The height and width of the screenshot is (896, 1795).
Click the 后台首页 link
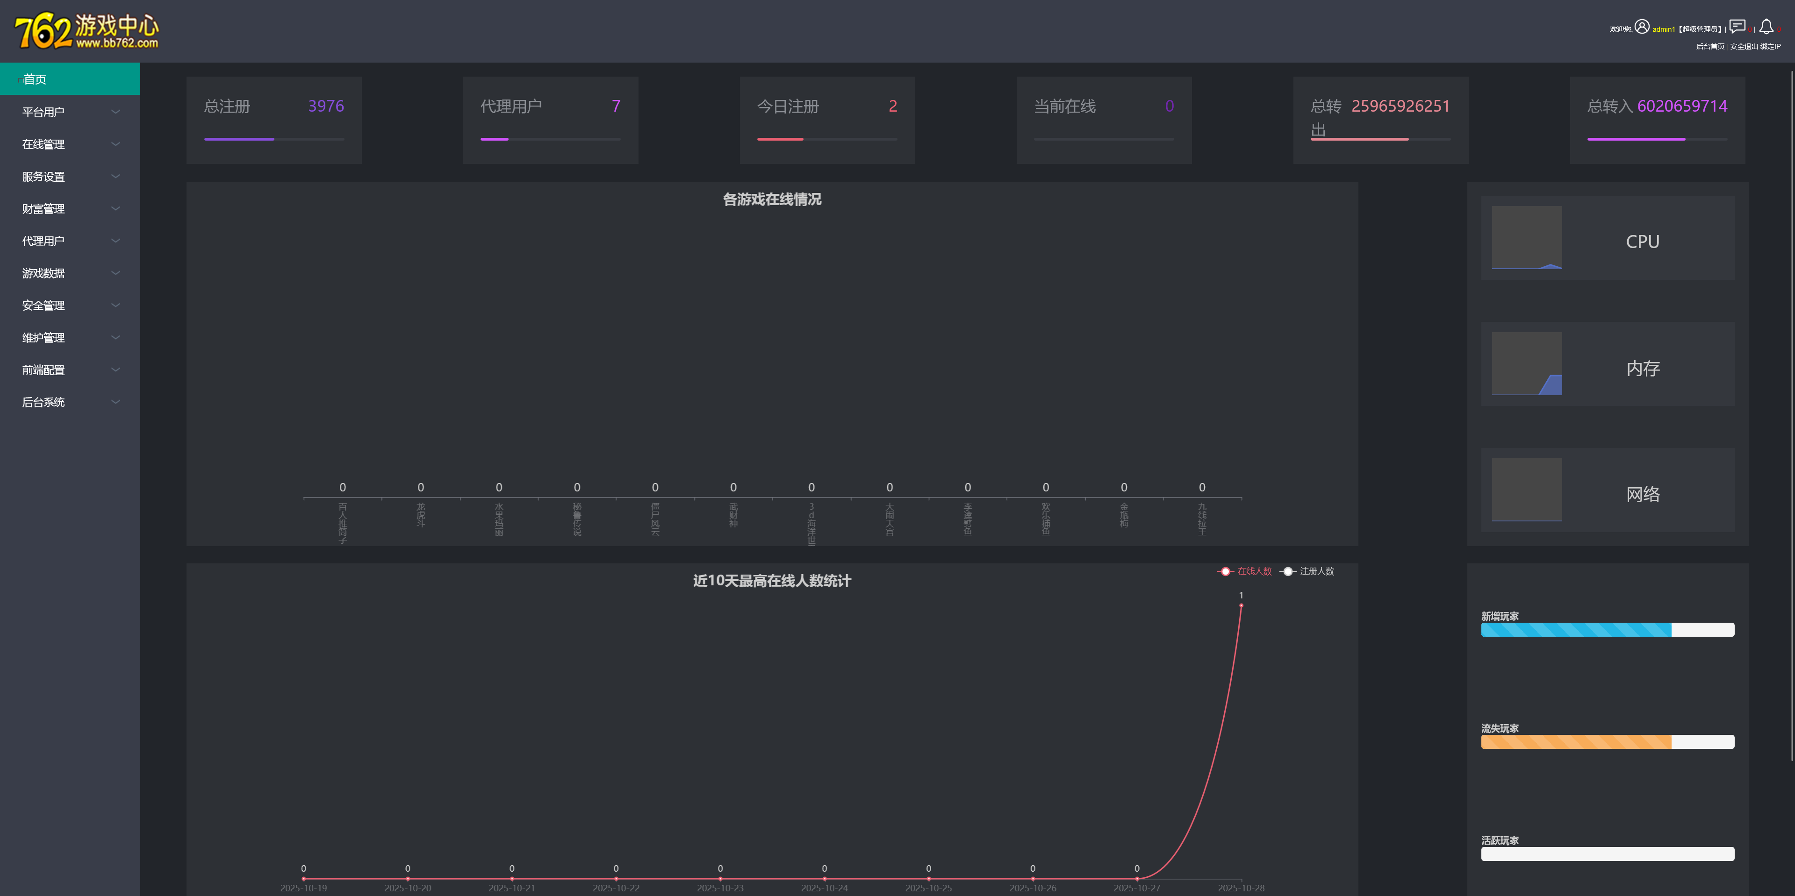(1710, 47)
